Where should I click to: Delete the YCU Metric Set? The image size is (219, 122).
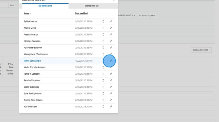click(103, 107)
